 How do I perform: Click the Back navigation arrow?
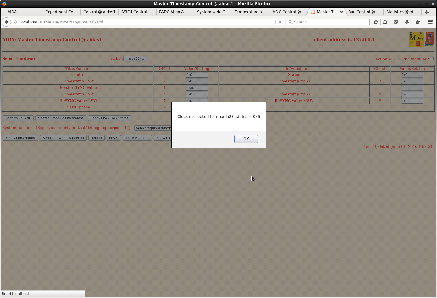coord(6,22)
